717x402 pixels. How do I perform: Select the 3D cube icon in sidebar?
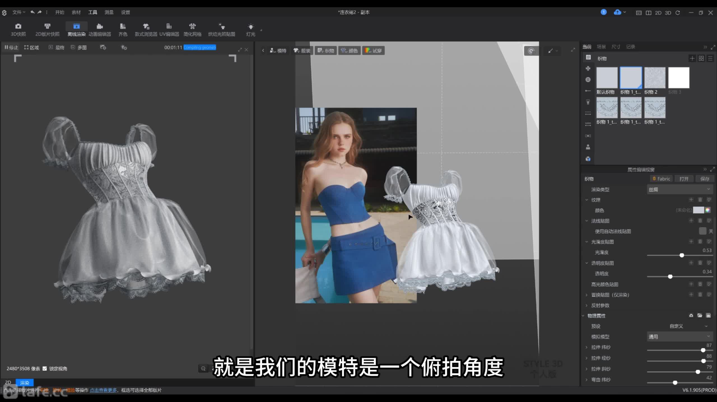click(x=588, y=159)
